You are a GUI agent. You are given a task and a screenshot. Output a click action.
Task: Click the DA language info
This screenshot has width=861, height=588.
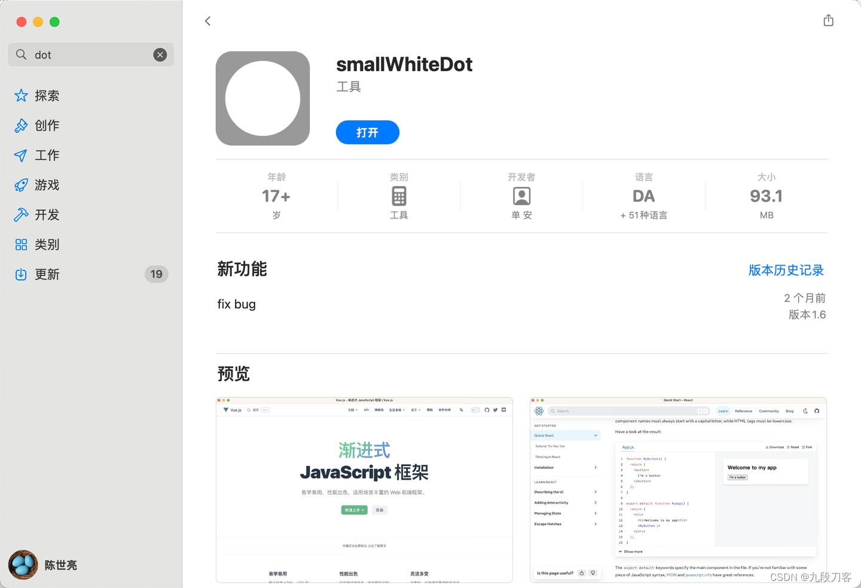(x=644, y=196)
